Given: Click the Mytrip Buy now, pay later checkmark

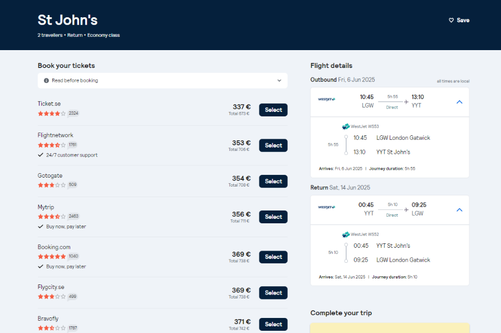Looking at the screenshot, I should tap(41, 227).
